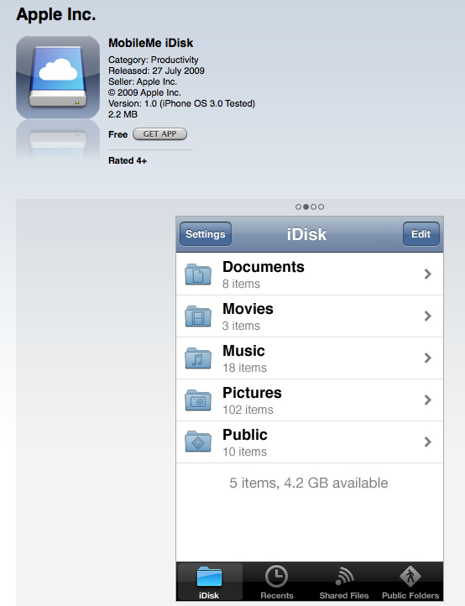This screenshot has width=465, height=606.
Task: Switch to the Shared Files tab
Action: click(x=343, y=582)
